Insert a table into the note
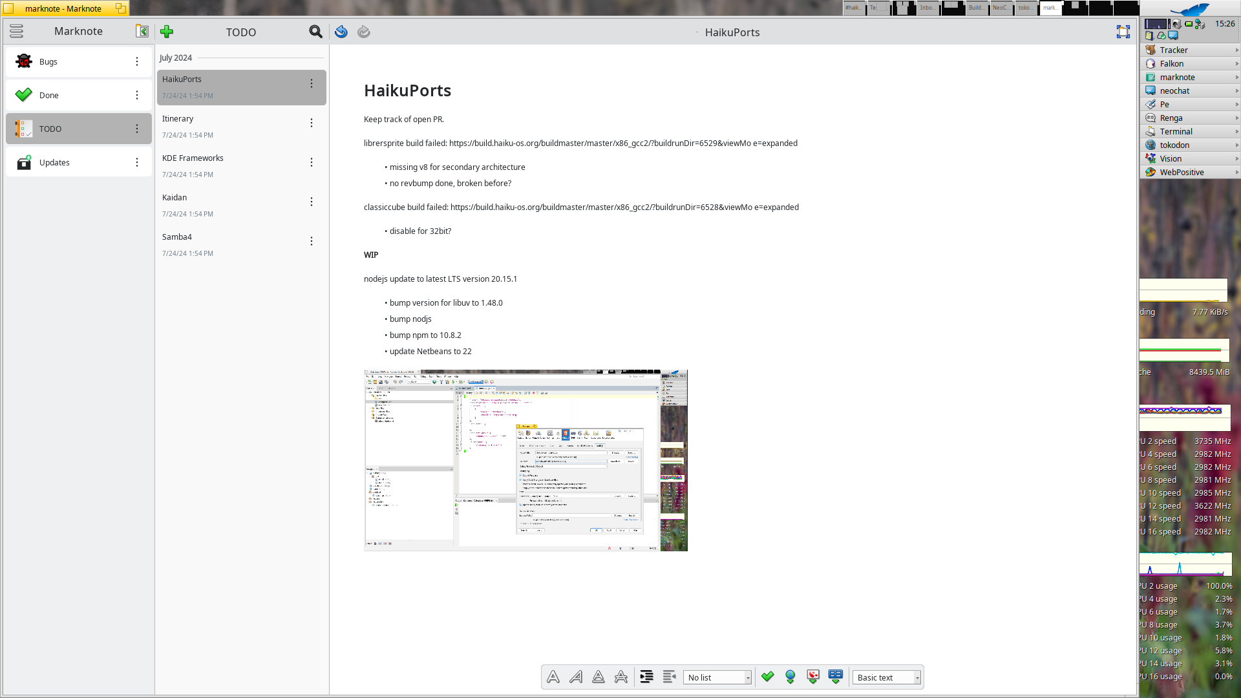The height and width of the screenshot is (698, 1241). 836,677
